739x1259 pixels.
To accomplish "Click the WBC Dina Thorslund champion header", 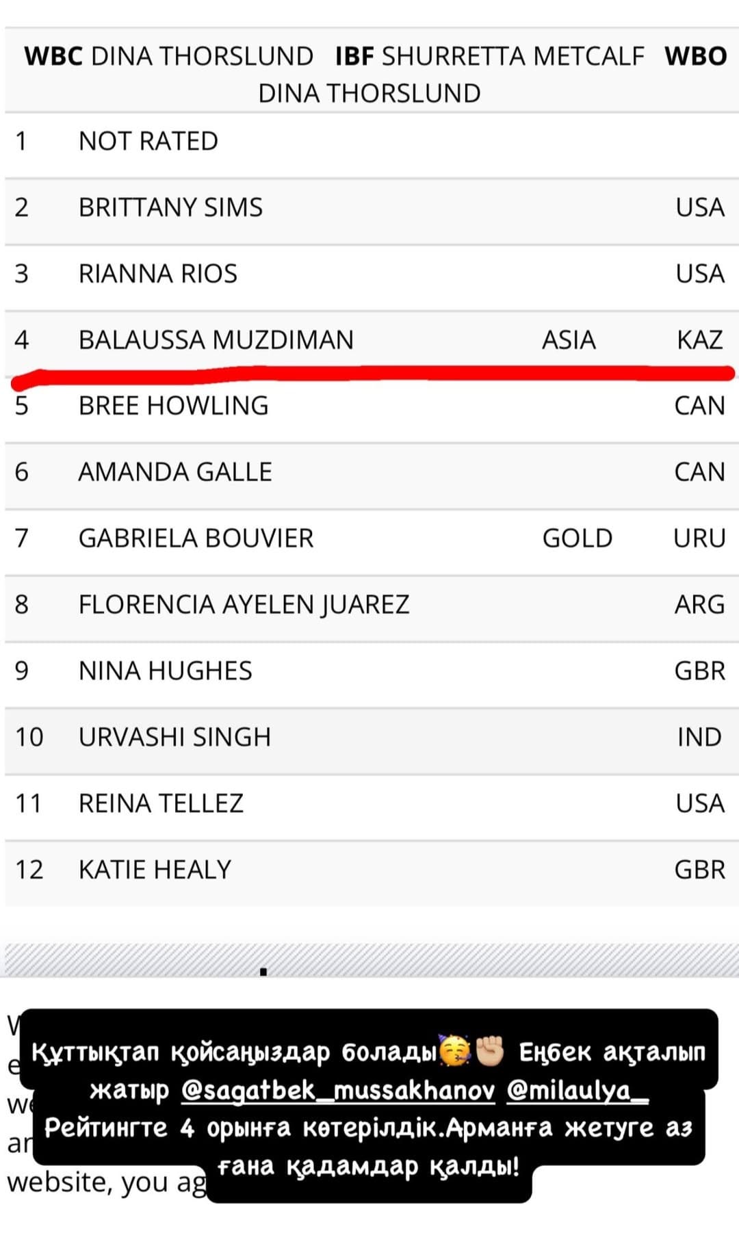I will click(169, 56).
